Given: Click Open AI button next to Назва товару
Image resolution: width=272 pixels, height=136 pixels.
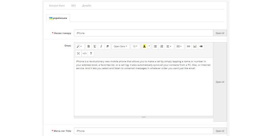Looking at the screenshot, I should 220,33.
